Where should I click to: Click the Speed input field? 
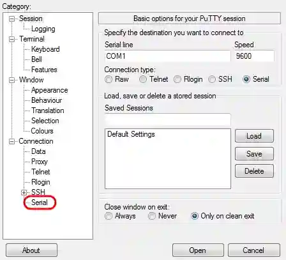(x=254, y=56)
